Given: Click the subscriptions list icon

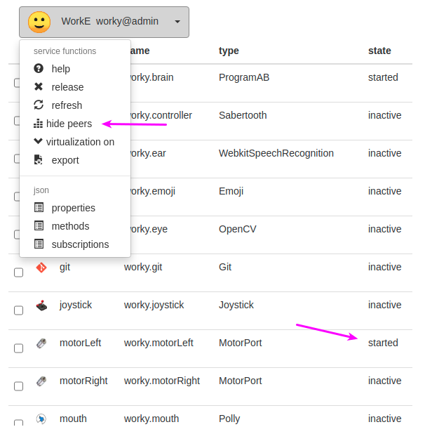Looking at the screenshot, I should tap(39, 244).
